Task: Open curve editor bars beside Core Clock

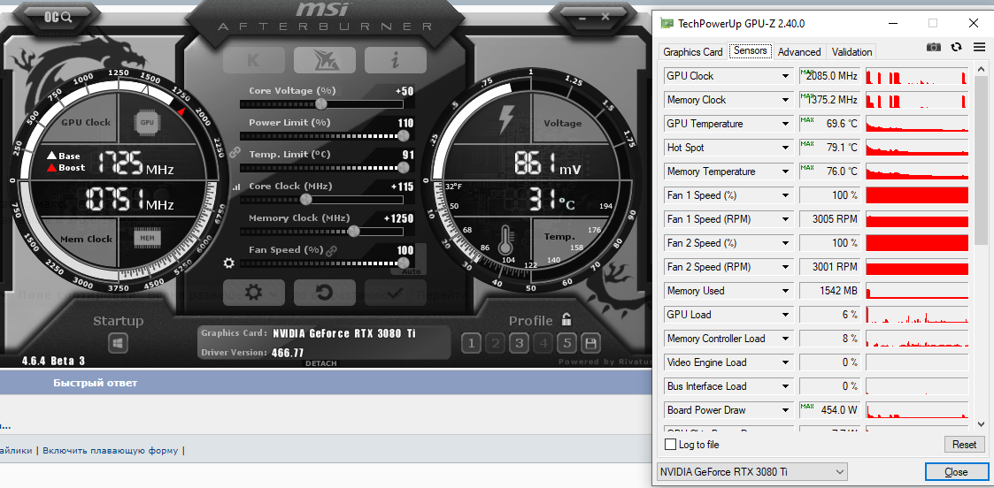Action: coord(235,187)
